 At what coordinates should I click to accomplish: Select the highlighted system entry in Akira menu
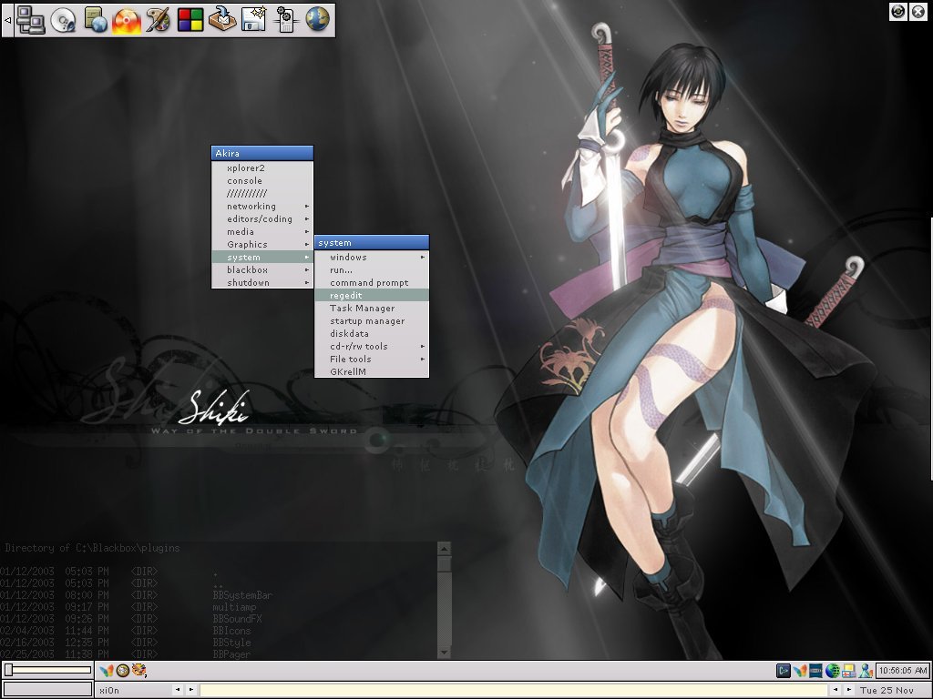[x=262, y=258]
